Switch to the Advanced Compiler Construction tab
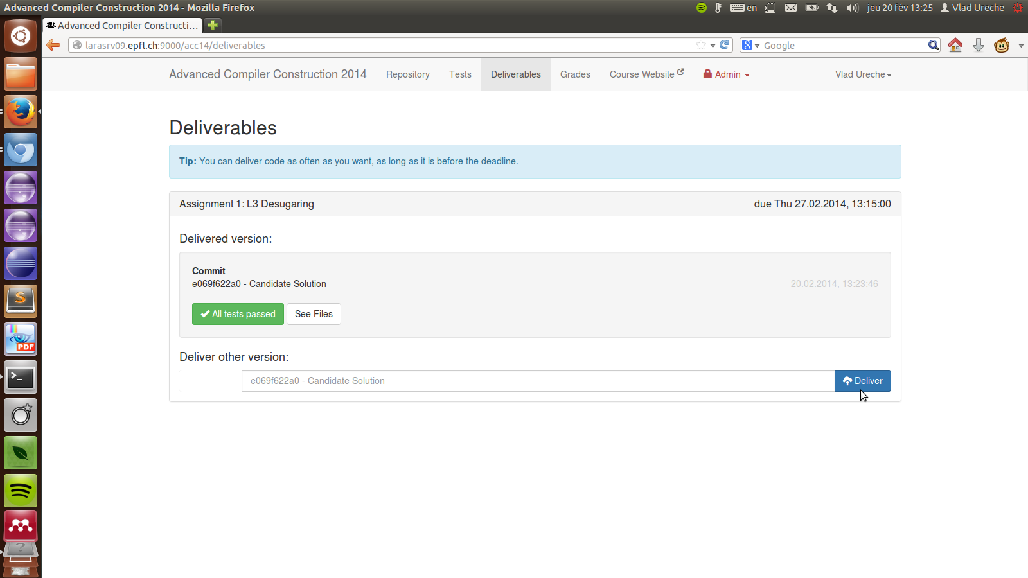1028x578 pixels. pyautogui.click(x=122, y=25)
